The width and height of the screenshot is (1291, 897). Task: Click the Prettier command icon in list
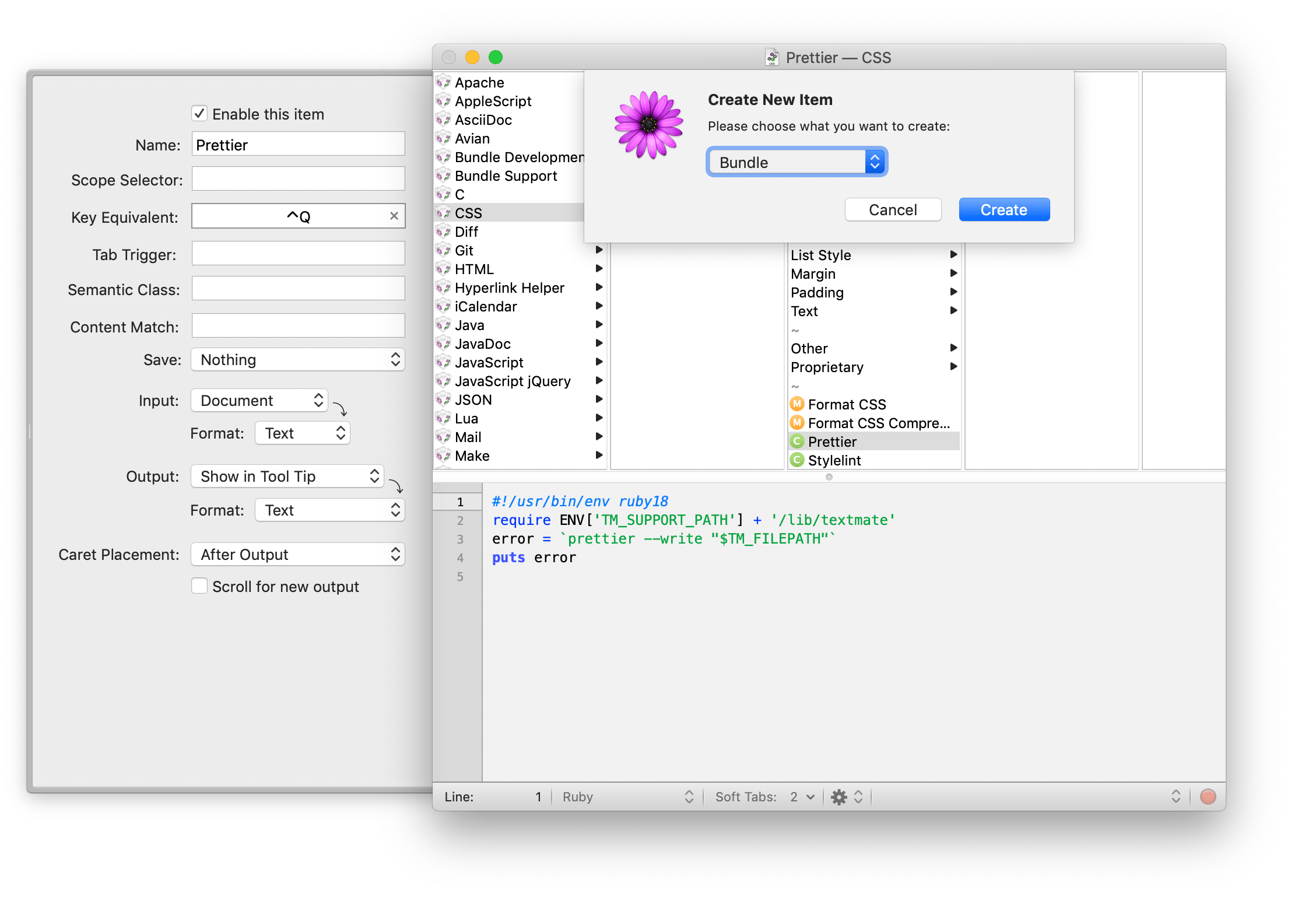coord(797,442)
